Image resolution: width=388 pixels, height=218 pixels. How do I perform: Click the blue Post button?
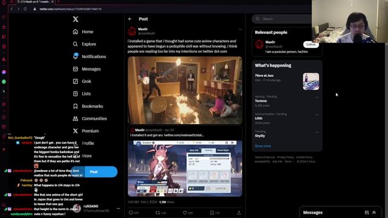[94, 172]
